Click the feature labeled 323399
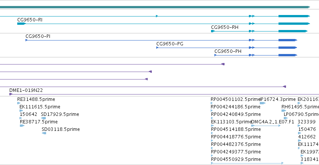The width and height of the screenshot is (319, 165). tap(307, 122)
